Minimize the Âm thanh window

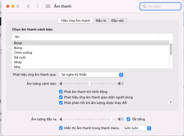[x=13, y=6]
